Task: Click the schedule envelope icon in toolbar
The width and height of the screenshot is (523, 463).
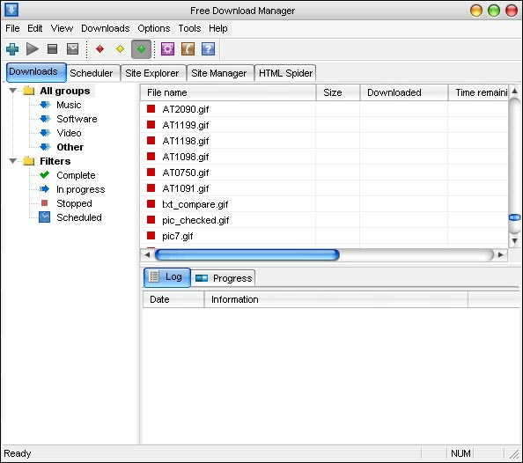Action: coord(72,49)
